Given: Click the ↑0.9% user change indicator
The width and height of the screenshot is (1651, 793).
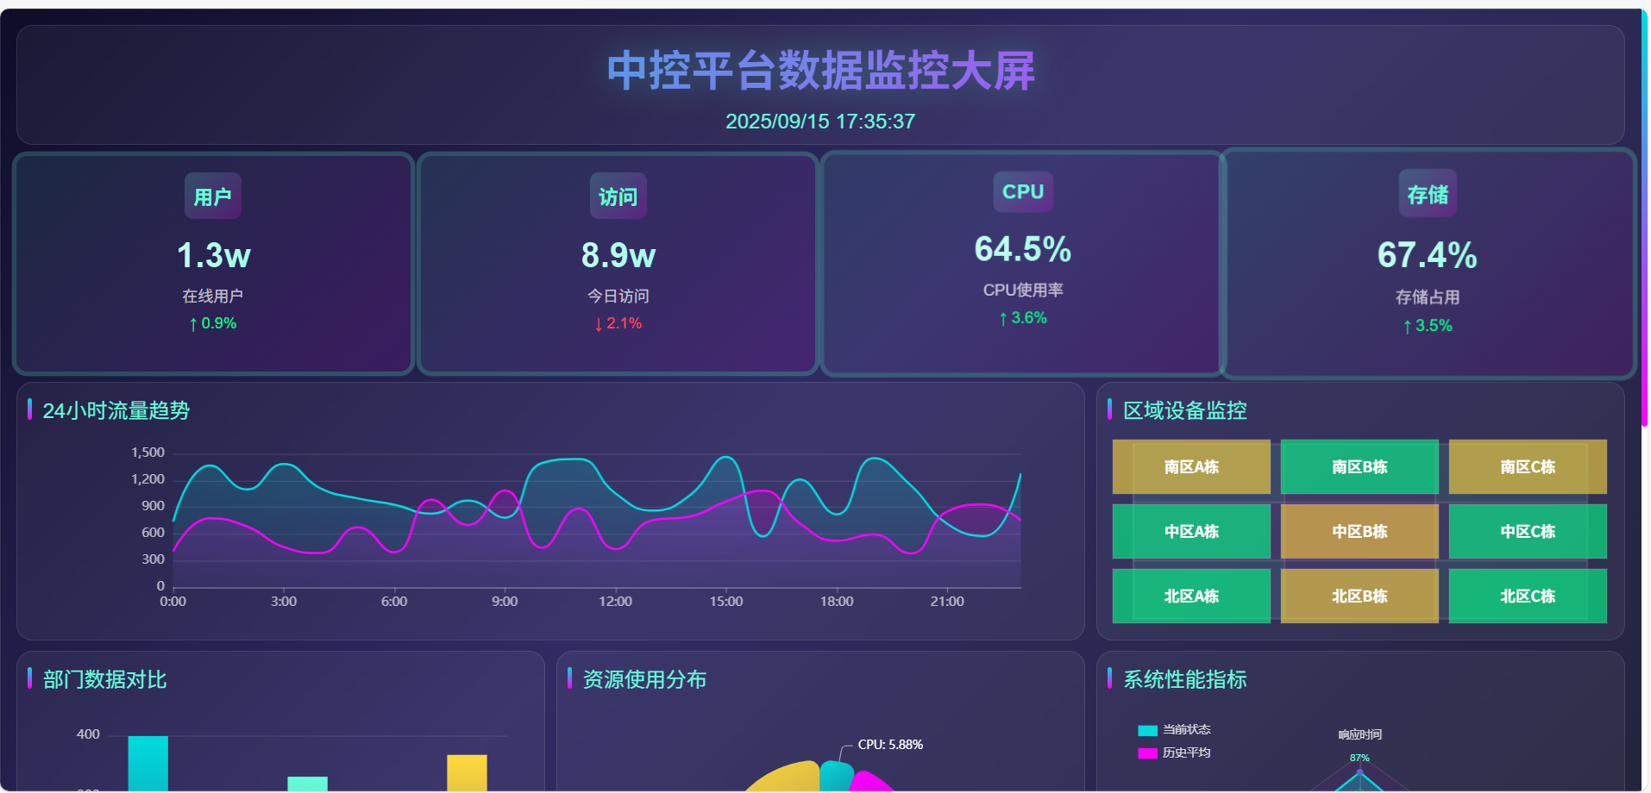Looking at the screenshot, I should 212,323.
